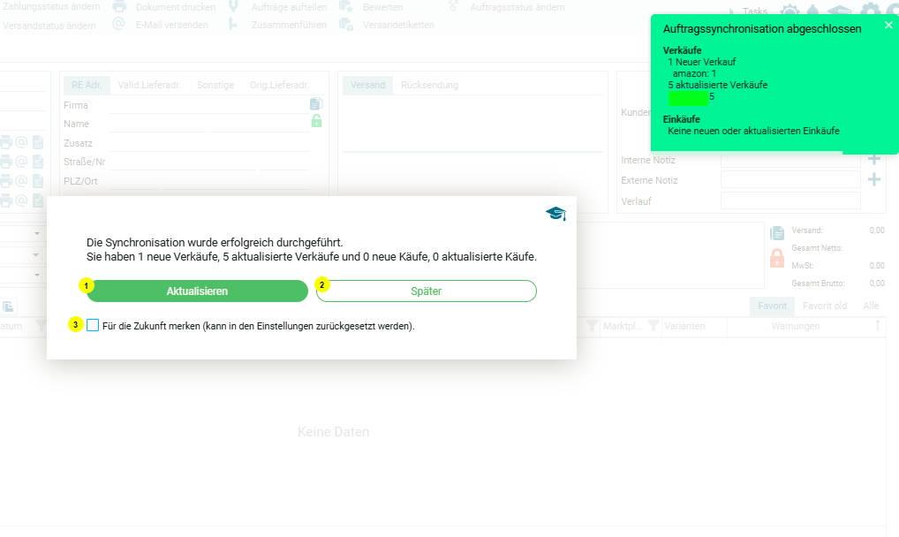
Task: Click the E-Mail versenden at-sign icon
Action: (119, 25)
